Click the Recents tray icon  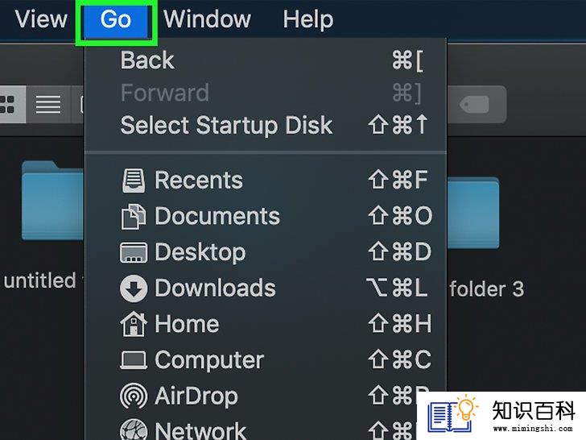tap(133, 181)
